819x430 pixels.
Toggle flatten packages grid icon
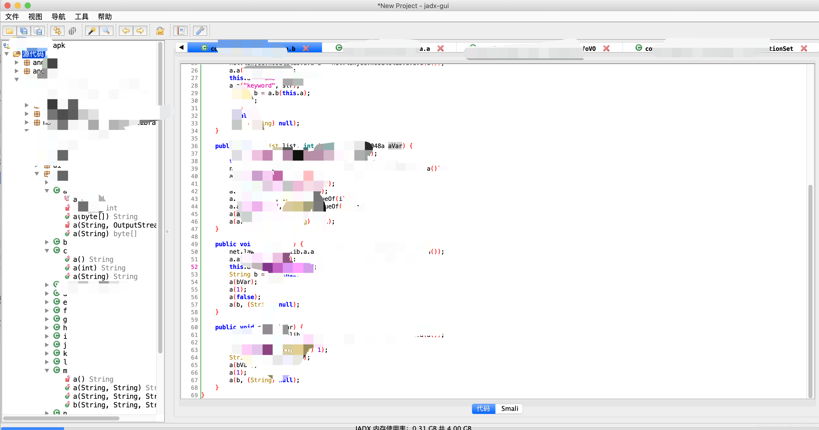pos(73,31)
